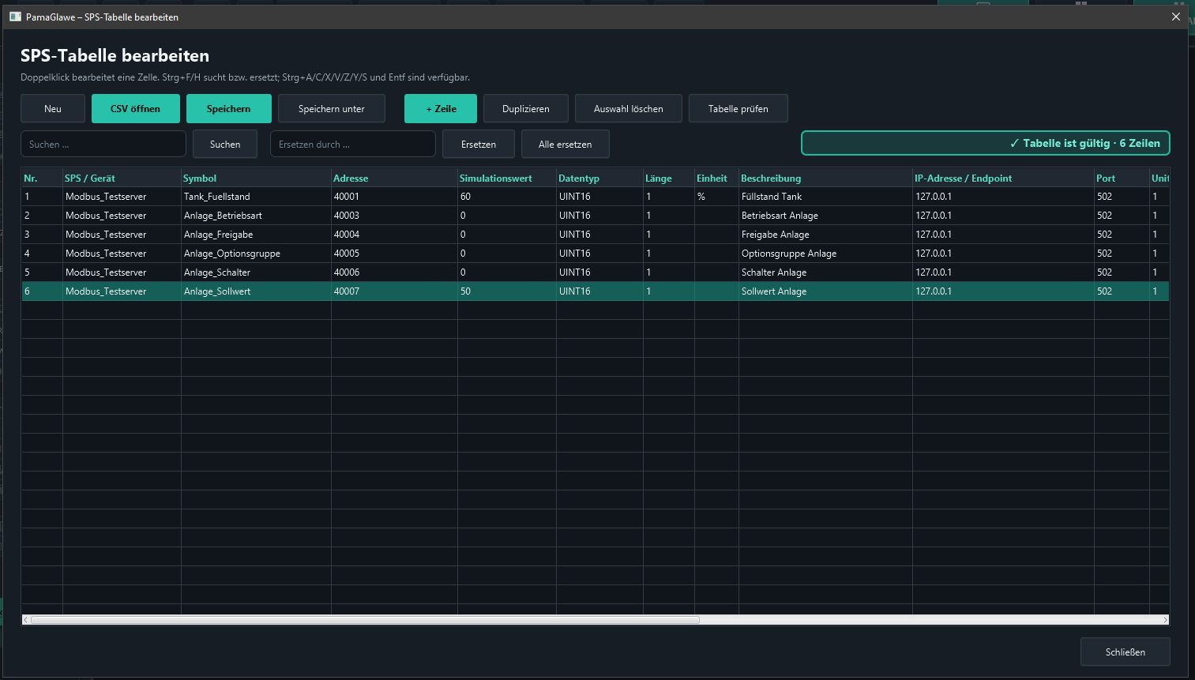Validate using Tabelle prüfen
Image resolution: width=1195 pixels, height=680 pixels.
pos(738,109)
